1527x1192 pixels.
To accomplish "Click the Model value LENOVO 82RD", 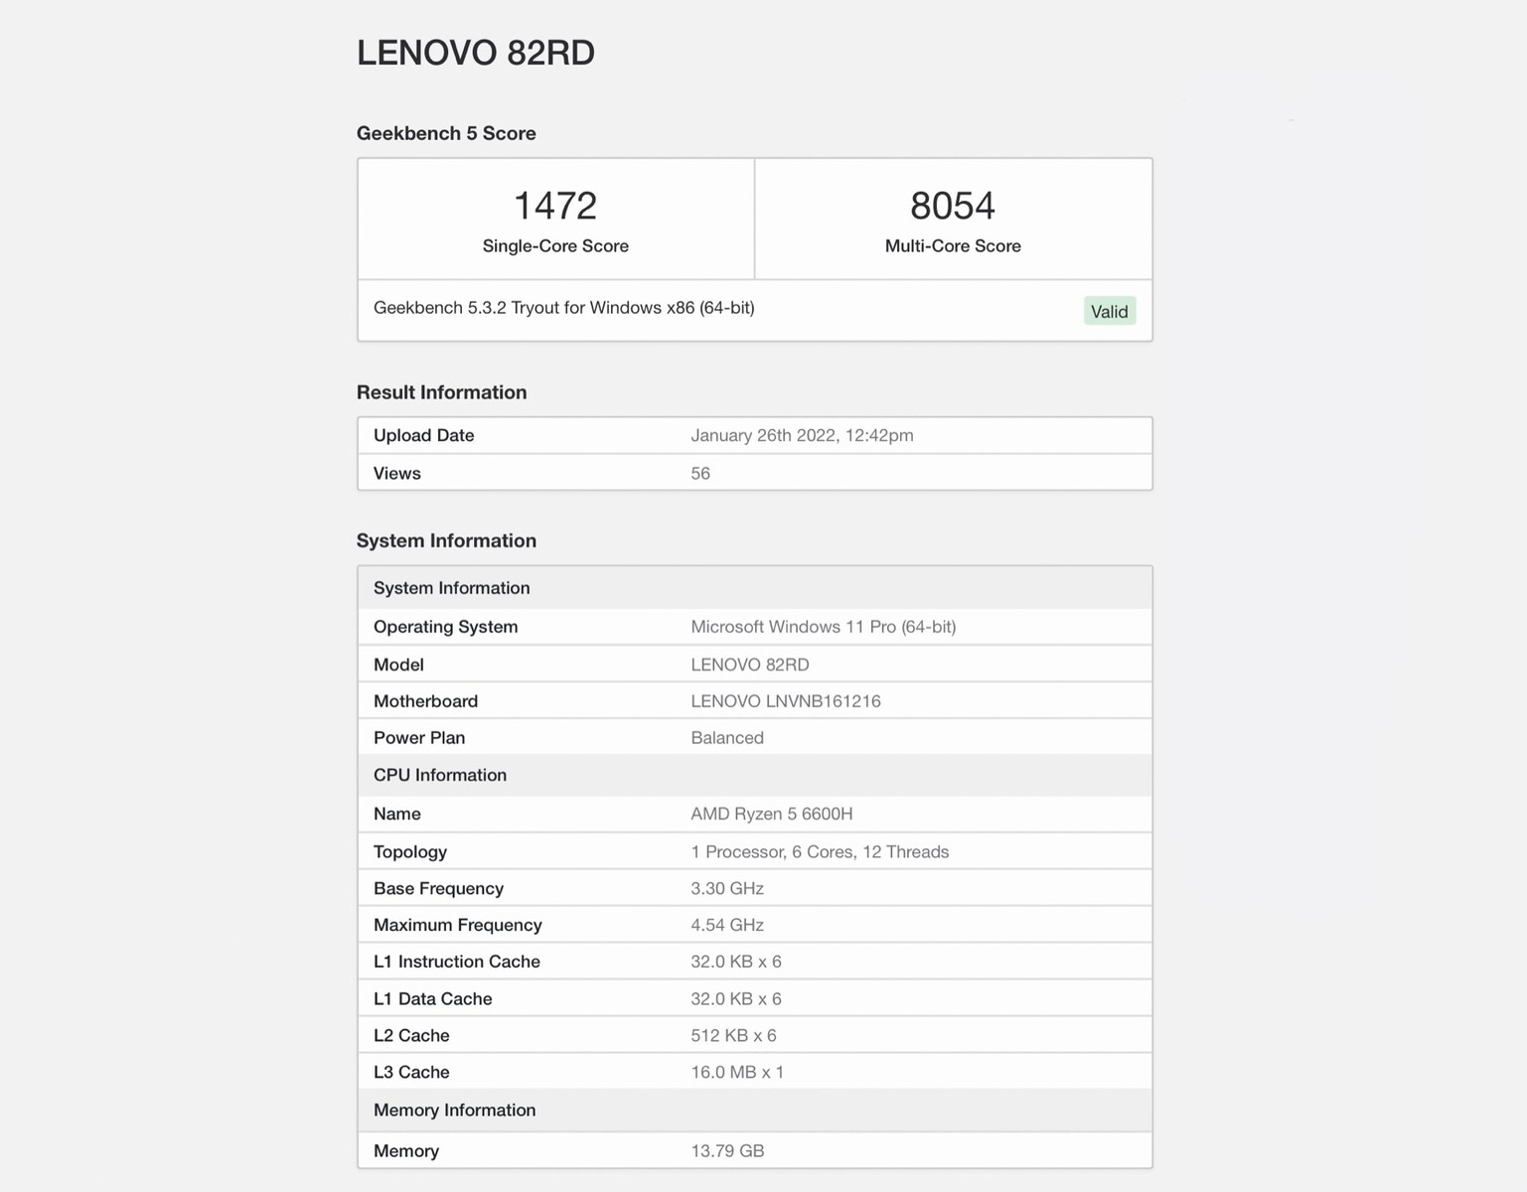I will [x=750, y=665].
